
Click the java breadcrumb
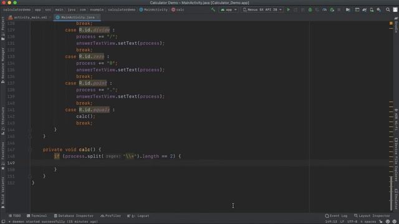coord(72,10)
